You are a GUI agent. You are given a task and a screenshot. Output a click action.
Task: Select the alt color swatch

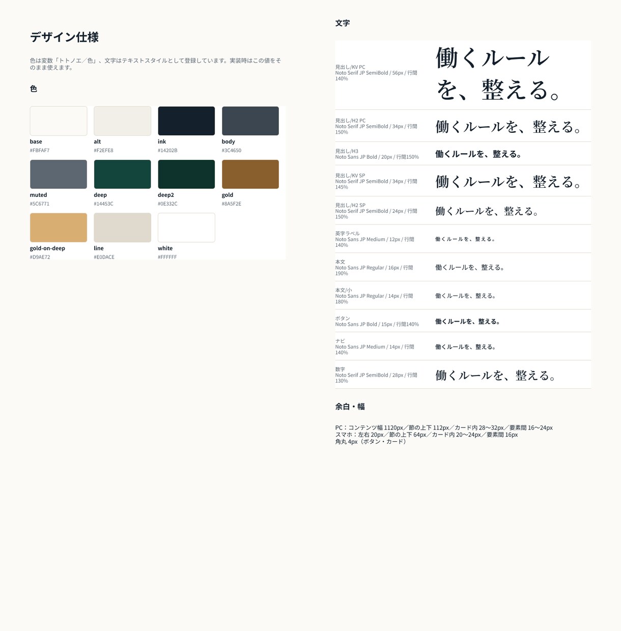pyautogui.click(x=122, y=121)
